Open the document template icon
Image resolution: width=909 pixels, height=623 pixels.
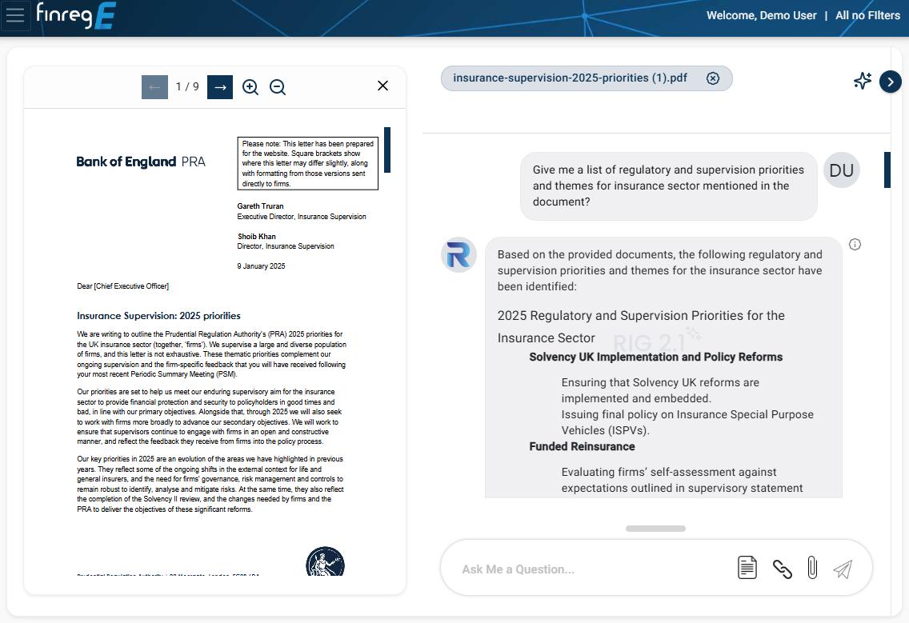(747, 567)
